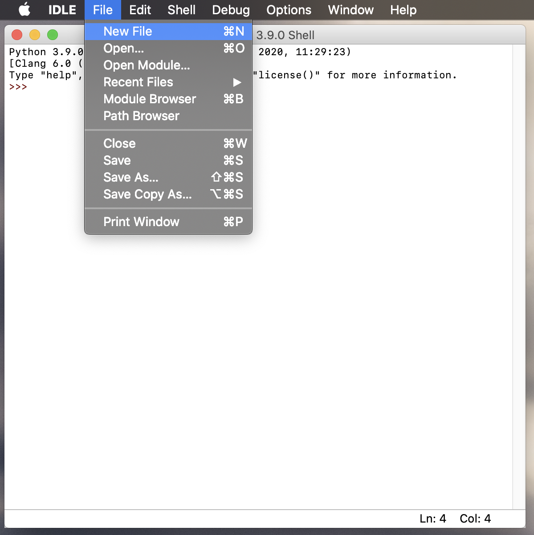Click Open Module... in the File menu
This screenshot has height=535, width=534.
147,65
